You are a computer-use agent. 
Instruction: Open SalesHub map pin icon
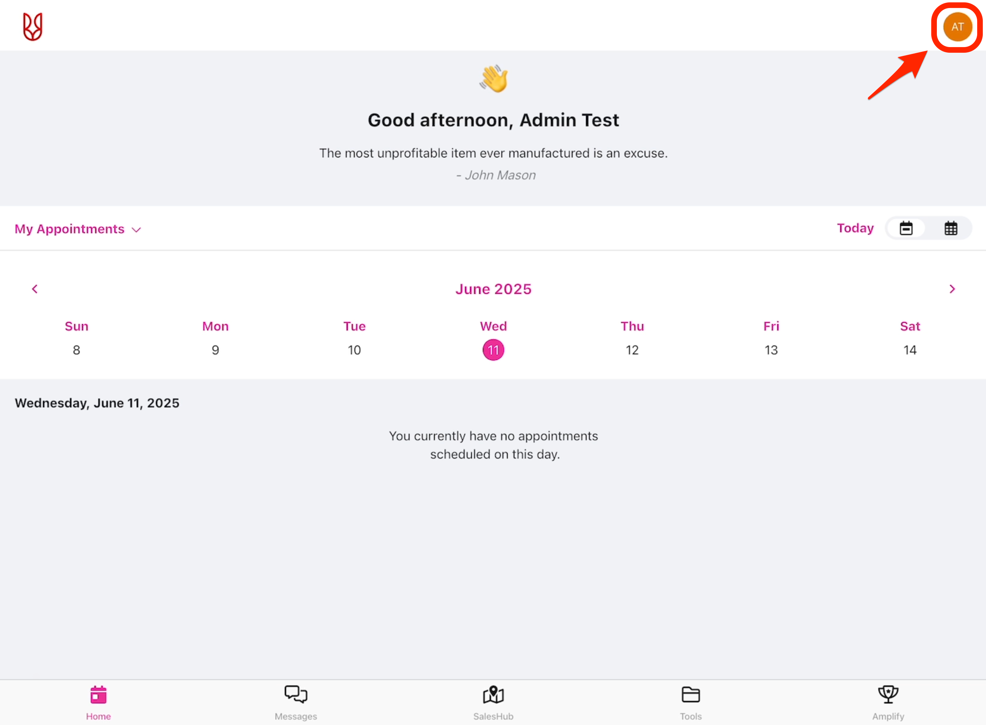[x=493, y=695]
